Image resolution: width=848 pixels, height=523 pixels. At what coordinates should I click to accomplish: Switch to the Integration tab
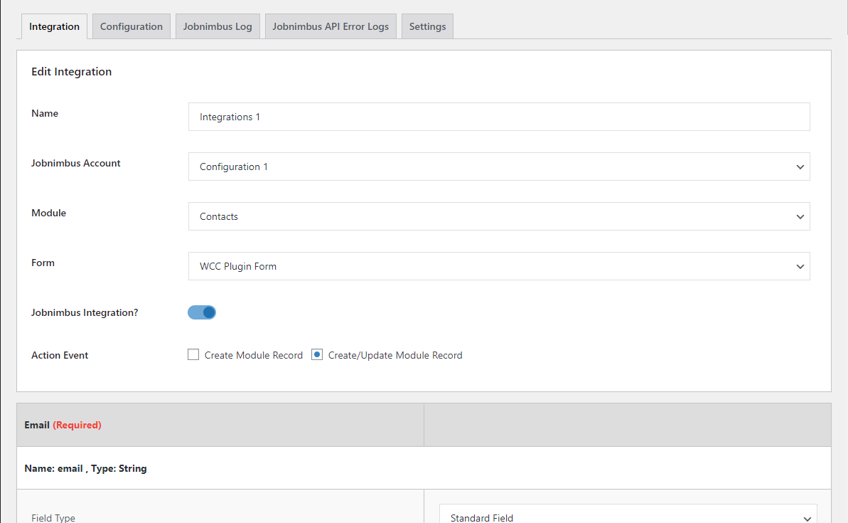(x=54, y=26)
